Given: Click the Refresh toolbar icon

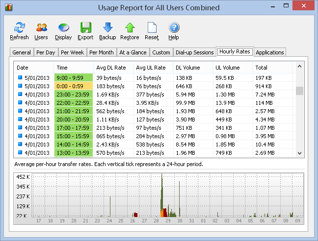Looking at the screenshot, I should [x=20, y=27].
